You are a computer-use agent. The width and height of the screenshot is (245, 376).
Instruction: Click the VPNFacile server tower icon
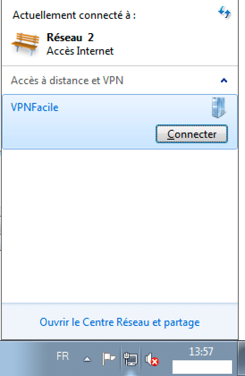[219, 107]
